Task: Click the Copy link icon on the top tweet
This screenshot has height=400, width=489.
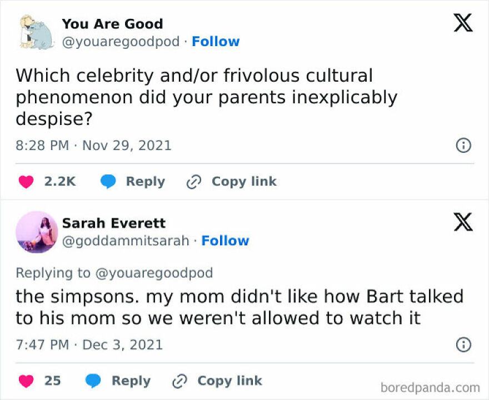Action: [193, 181]
